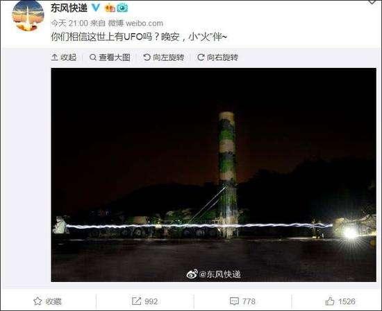Open the 东风快递 profile avatar
Screen dimensions: 382x311
(x=28, y=16)
